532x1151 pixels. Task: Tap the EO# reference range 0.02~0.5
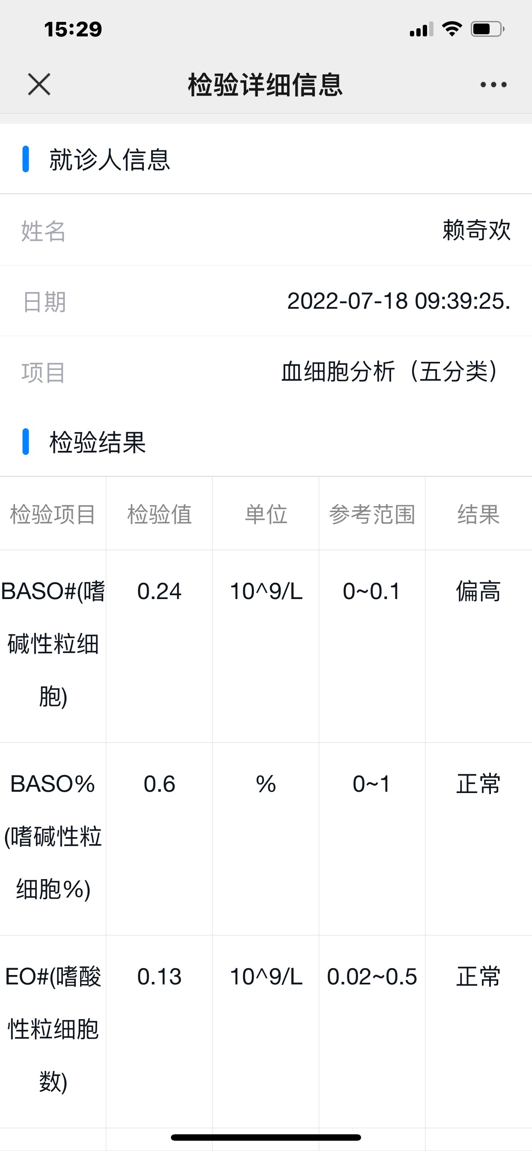click(372, 977)
